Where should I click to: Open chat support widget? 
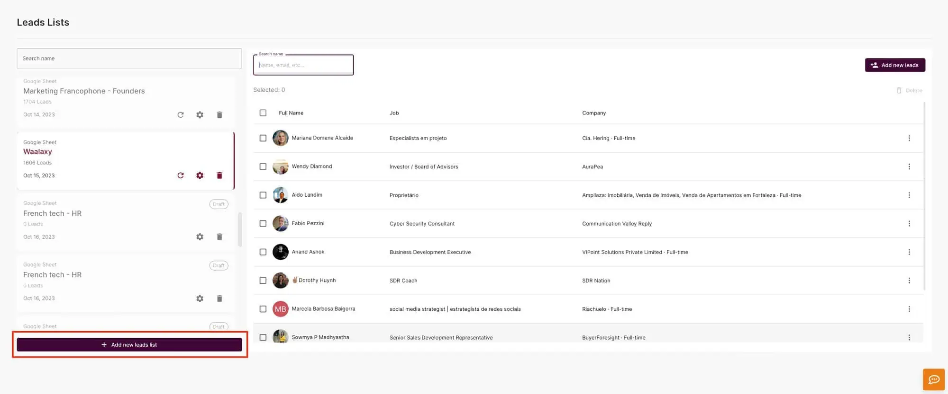point(934,379)
